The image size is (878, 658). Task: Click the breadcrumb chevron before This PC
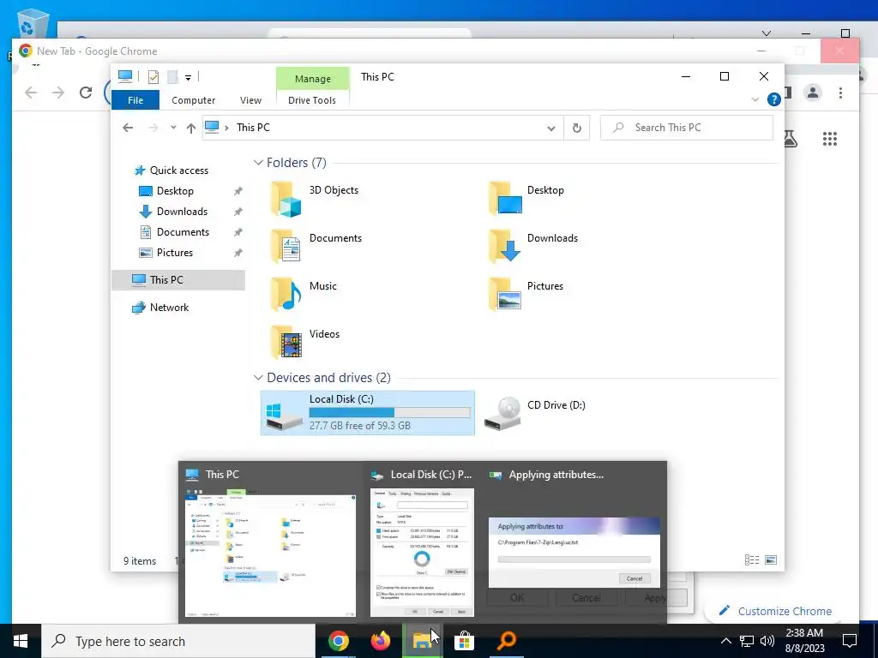[x=226, y=129]
